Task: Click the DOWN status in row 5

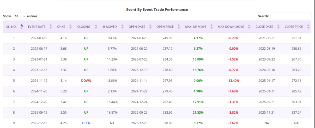Action: (x=86, y=81)
